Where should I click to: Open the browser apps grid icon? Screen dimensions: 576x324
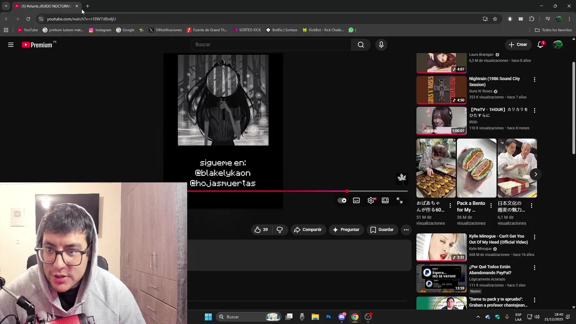pyautogui.click(x=6, y=30)
